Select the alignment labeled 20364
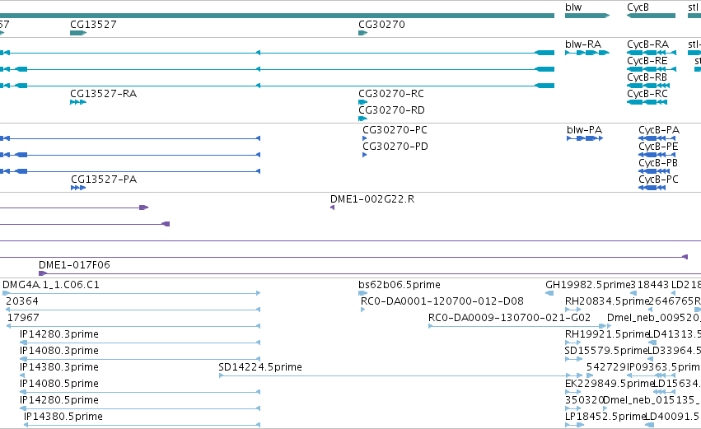Viewport: 701px width, 429px height. pos(22,301)
